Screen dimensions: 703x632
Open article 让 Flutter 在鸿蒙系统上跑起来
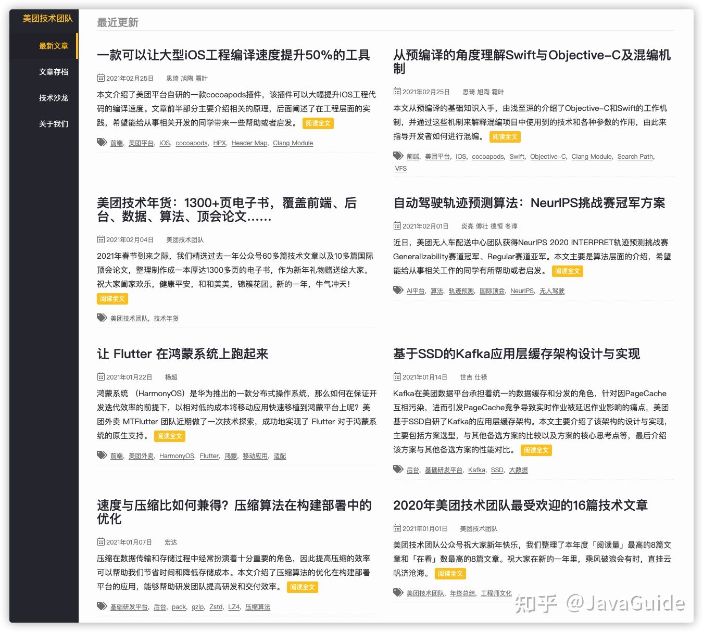coord(182,354)
